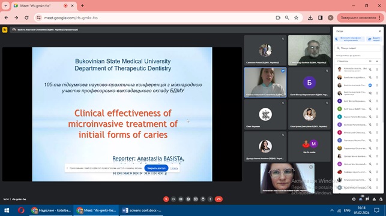The width and height of the screenshot is (386, 216).
Task: Toggle the camera button in call controls
Action: 173,199
